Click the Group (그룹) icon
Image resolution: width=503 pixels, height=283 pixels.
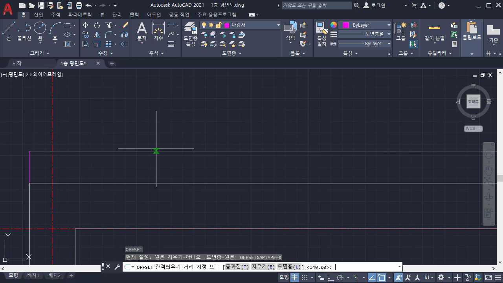[400, 31]
